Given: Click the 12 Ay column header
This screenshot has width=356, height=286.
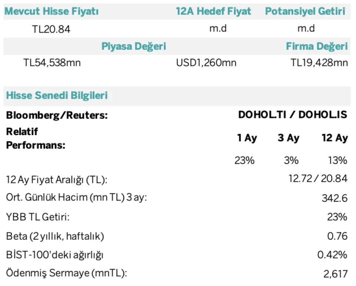Looking at the screenshot, I should pyautogui.click(x=334, y=138).
